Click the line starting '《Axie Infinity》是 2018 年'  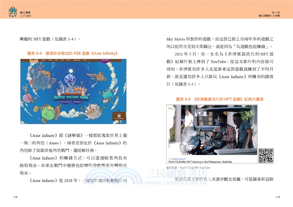(x=78, y=181)
